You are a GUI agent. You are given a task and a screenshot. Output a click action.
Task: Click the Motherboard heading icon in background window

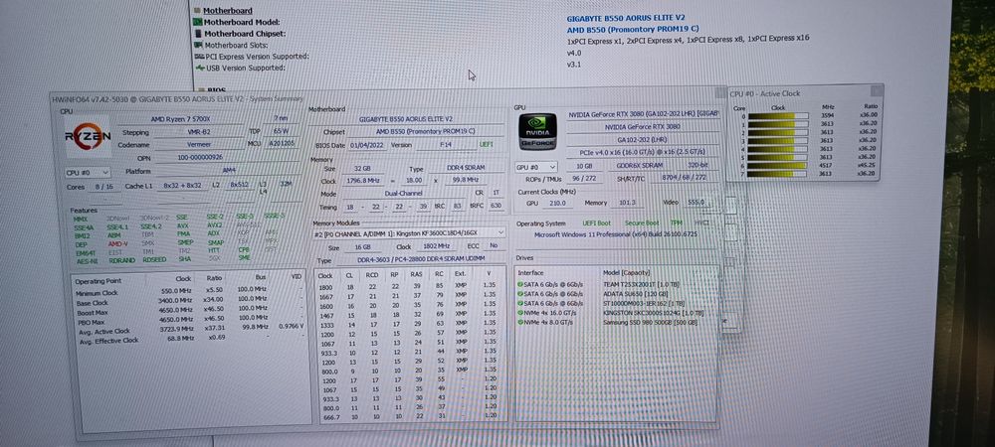[197, 10]
